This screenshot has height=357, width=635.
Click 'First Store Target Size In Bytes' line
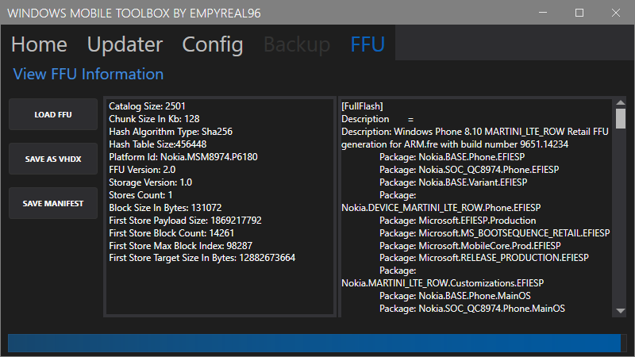[202, 258]
